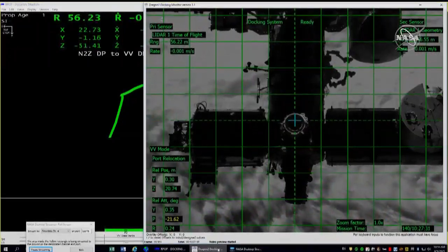Open Excel from the taskbar

[x=112, y=249]
